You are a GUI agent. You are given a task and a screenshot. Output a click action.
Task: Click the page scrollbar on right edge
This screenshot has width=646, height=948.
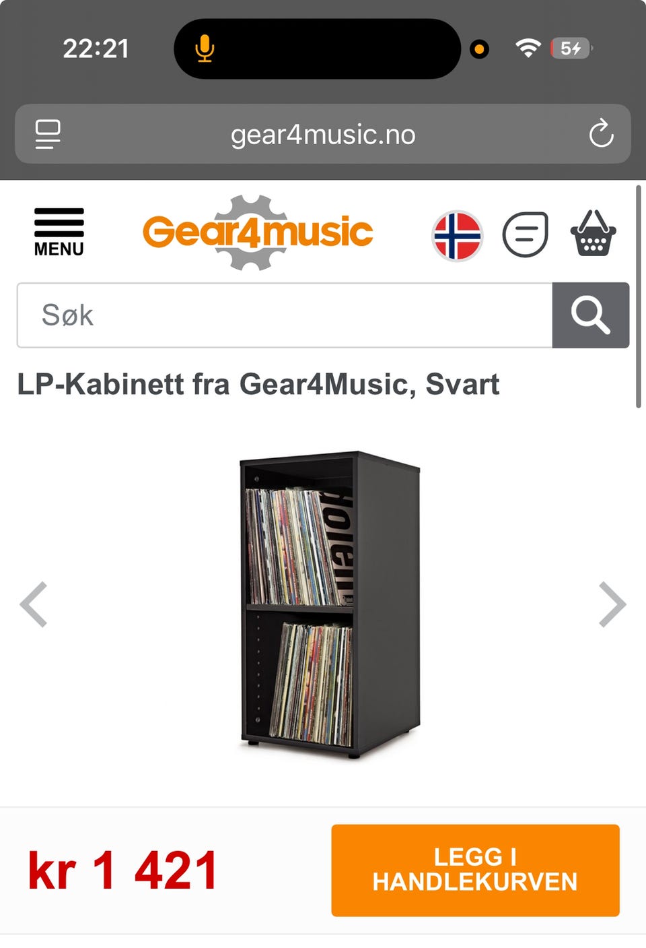(x=639, y=296)
